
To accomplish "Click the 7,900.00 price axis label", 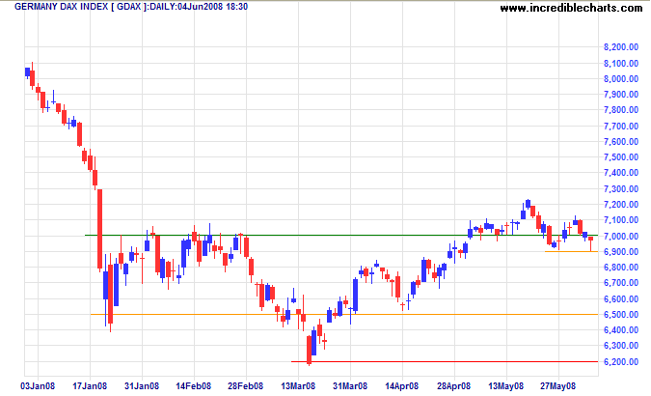I will coord(621,95).
